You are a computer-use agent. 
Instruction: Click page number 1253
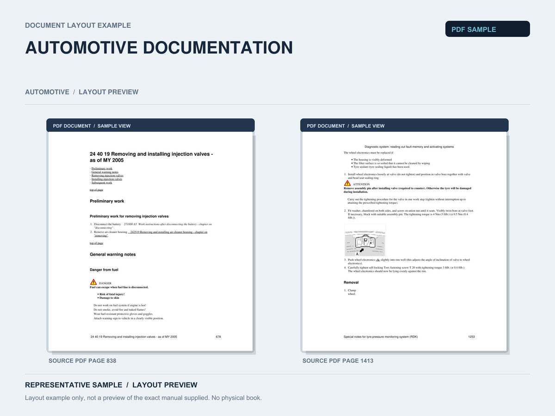tap(471, 336)
